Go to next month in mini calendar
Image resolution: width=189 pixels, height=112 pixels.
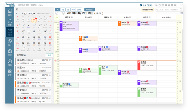22,14
